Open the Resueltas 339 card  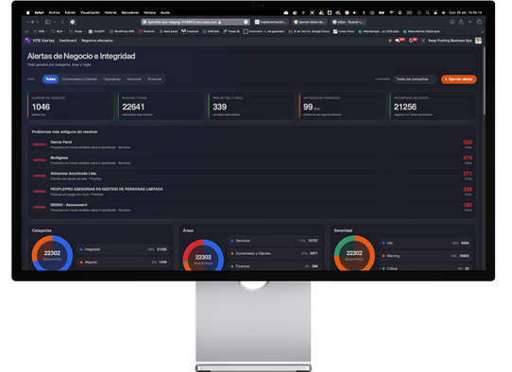click(x=252, y=106)
